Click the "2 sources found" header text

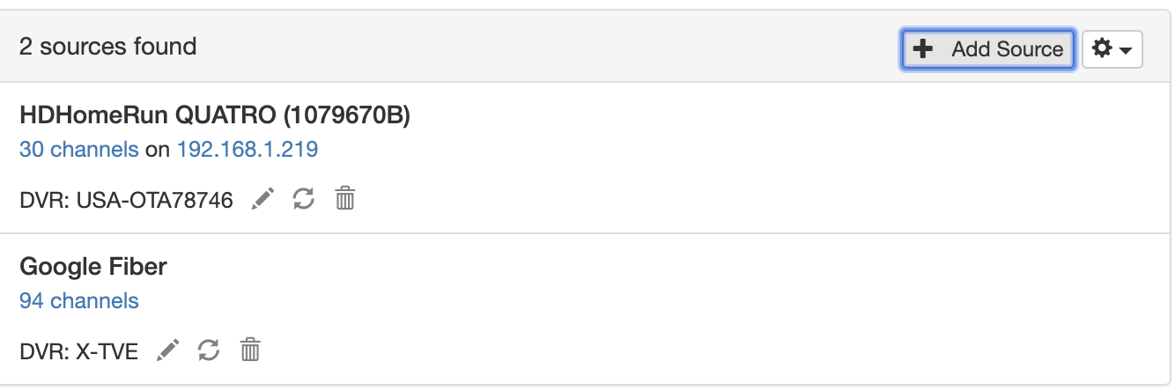[x=108, y=47]
